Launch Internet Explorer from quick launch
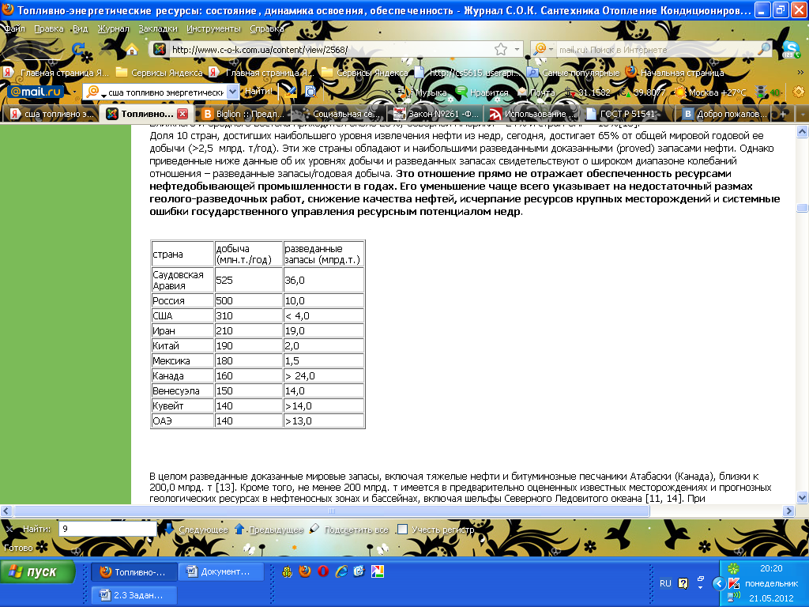 coord(341,571)
